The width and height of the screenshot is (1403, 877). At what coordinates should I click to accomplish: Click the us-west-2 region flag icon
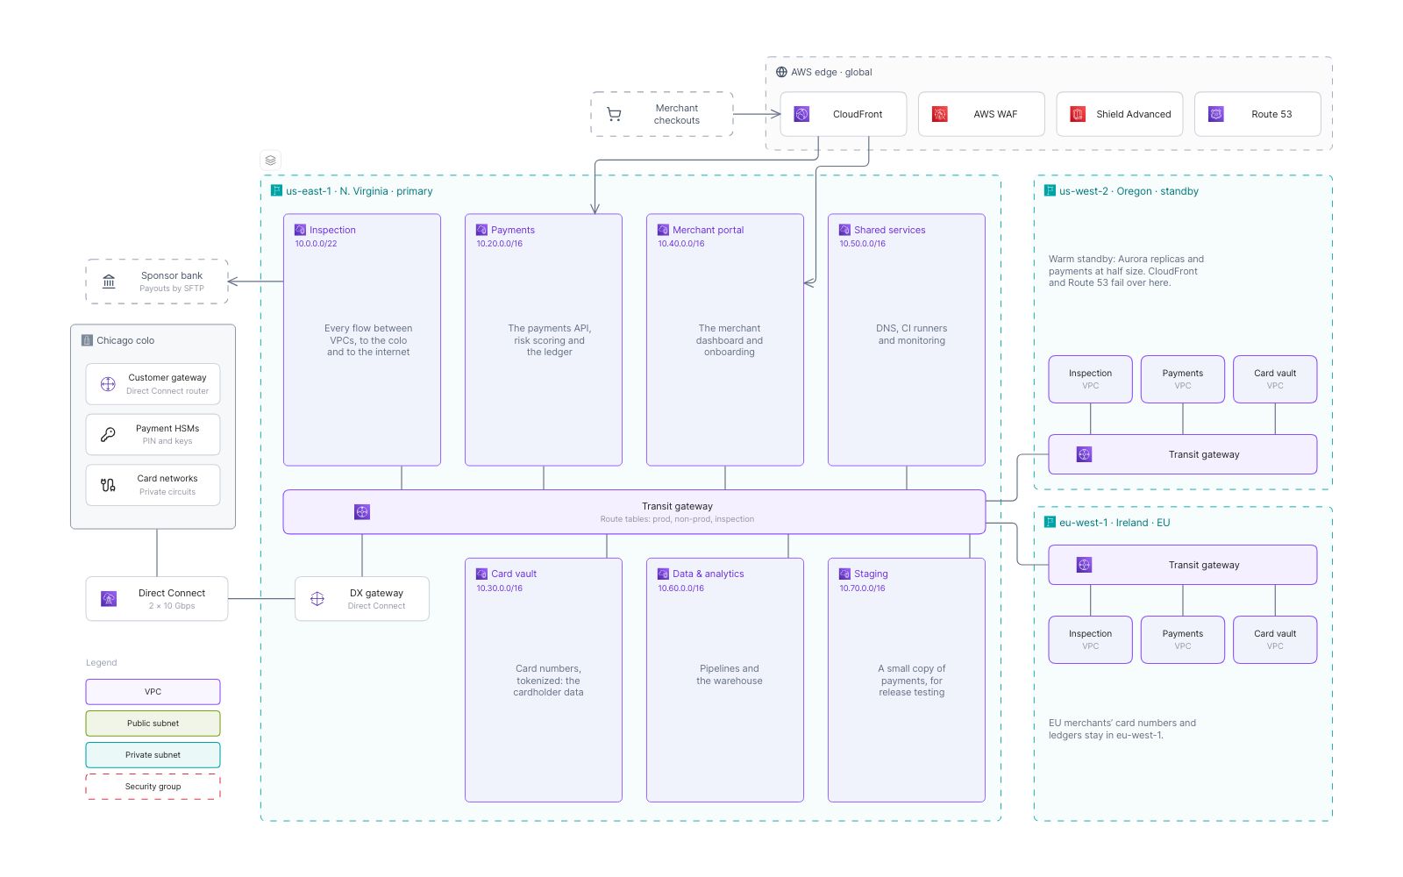tap(1050, 190)
